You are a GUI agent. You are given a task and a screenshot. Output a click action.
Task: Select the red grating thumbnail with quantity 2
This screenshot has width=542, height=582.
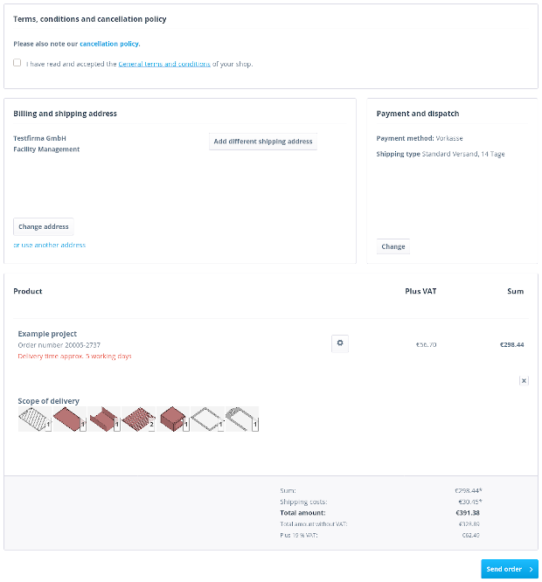click(138, 419)
